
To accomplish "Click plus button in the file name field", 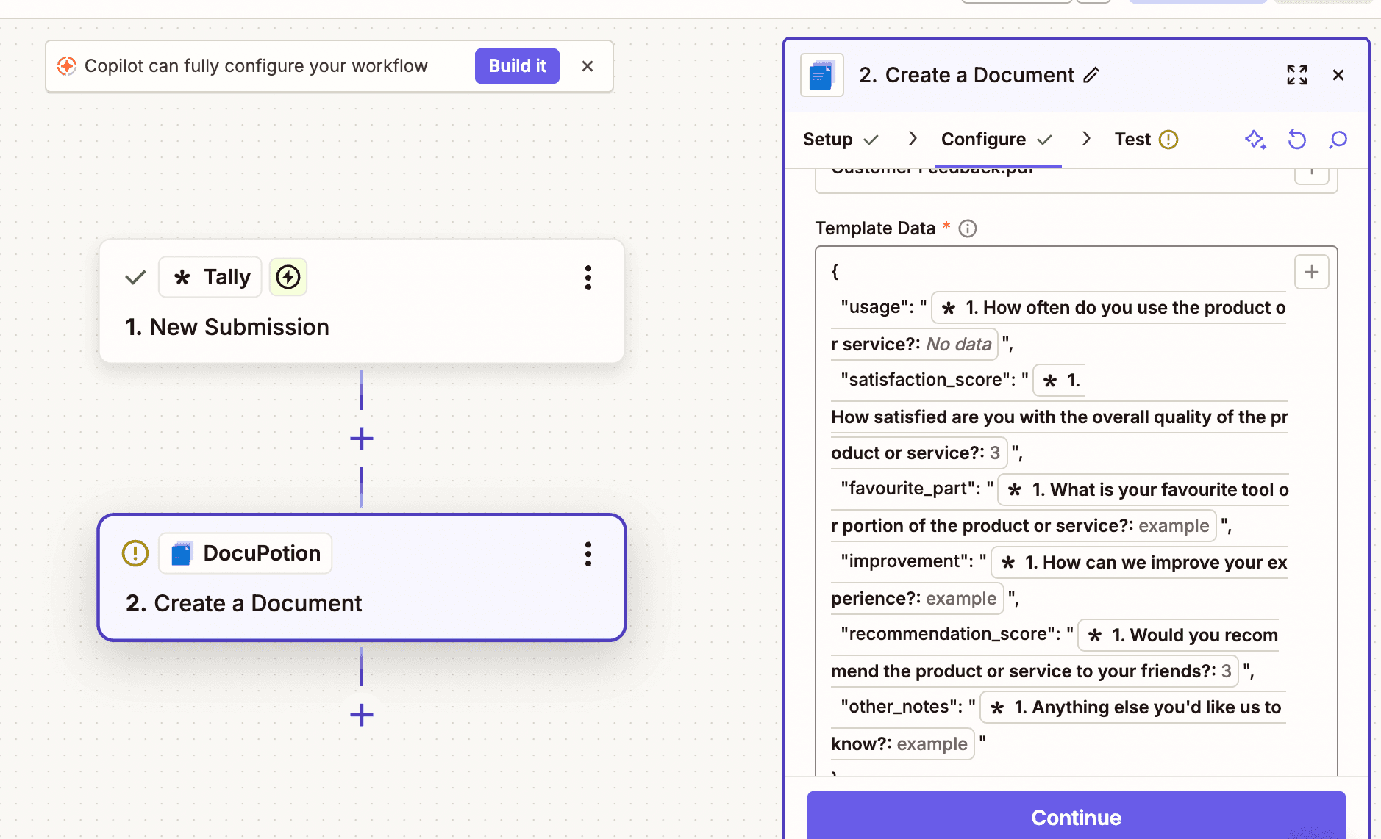I will pos(1312,175).
